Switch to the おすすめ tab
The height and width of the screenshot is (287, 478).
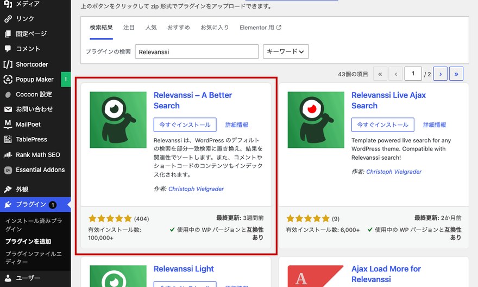pos(179,28)
